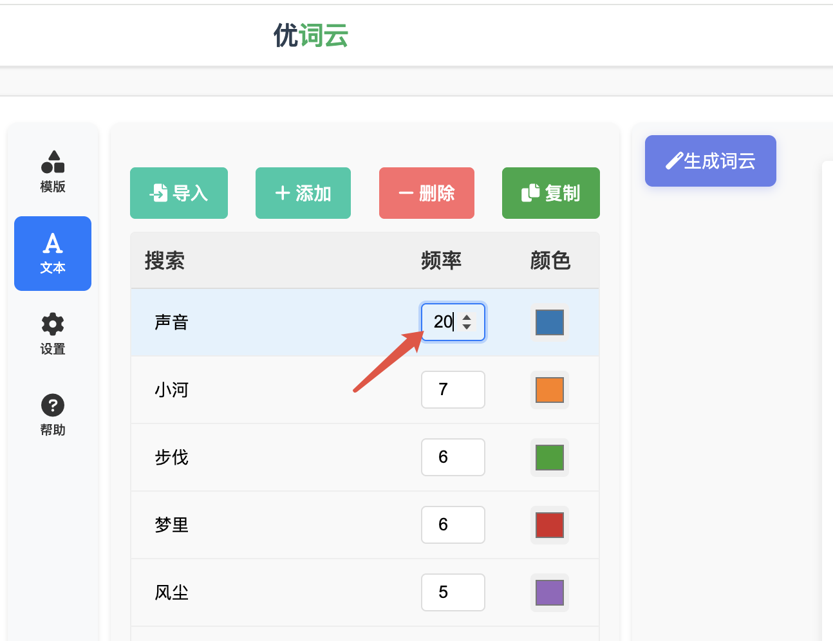Click the red color swatch for 梦里
Image resolution: width=833 pixels, height=641 pixels.
(x=549, y=525)
